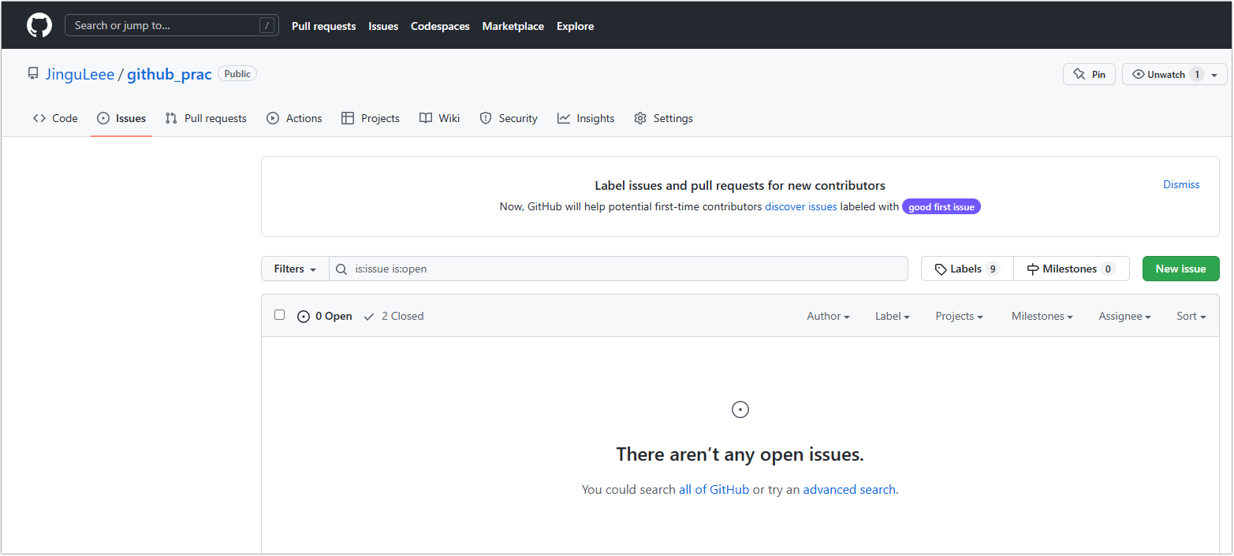This screenshot has width=1234, height=556.
Task: Expand the Projects filter dropdown
Action: [x=959, y=316]
